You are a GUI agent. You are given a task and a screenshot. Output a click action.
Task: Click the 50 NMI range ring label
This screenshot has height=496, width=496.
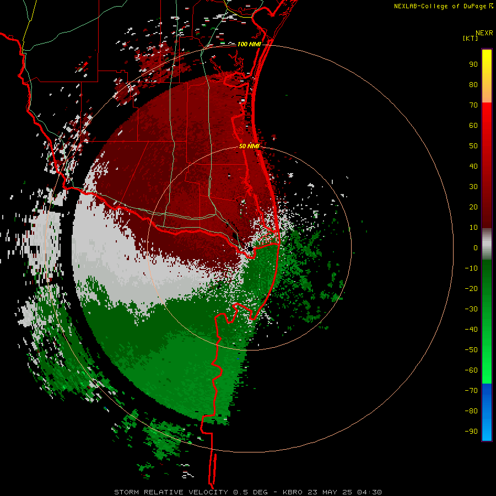pos(249,146)
